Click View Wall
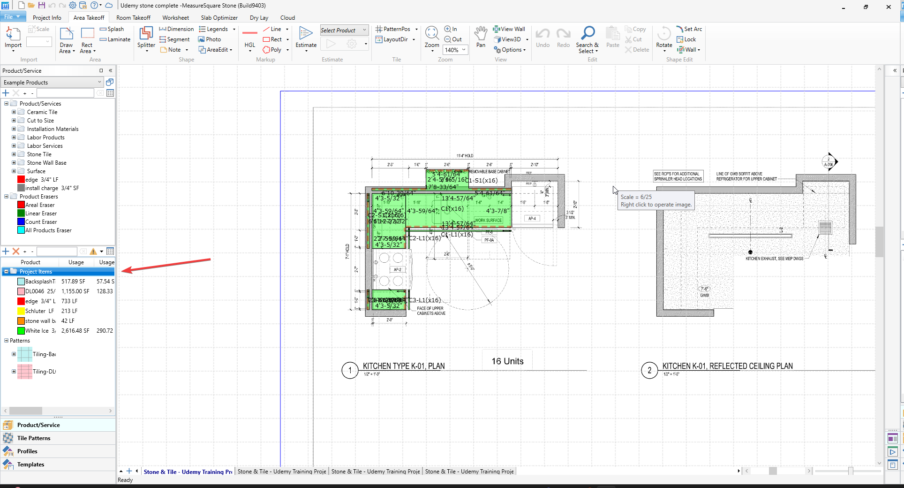The image size is (904, 488). coord(509,29)
